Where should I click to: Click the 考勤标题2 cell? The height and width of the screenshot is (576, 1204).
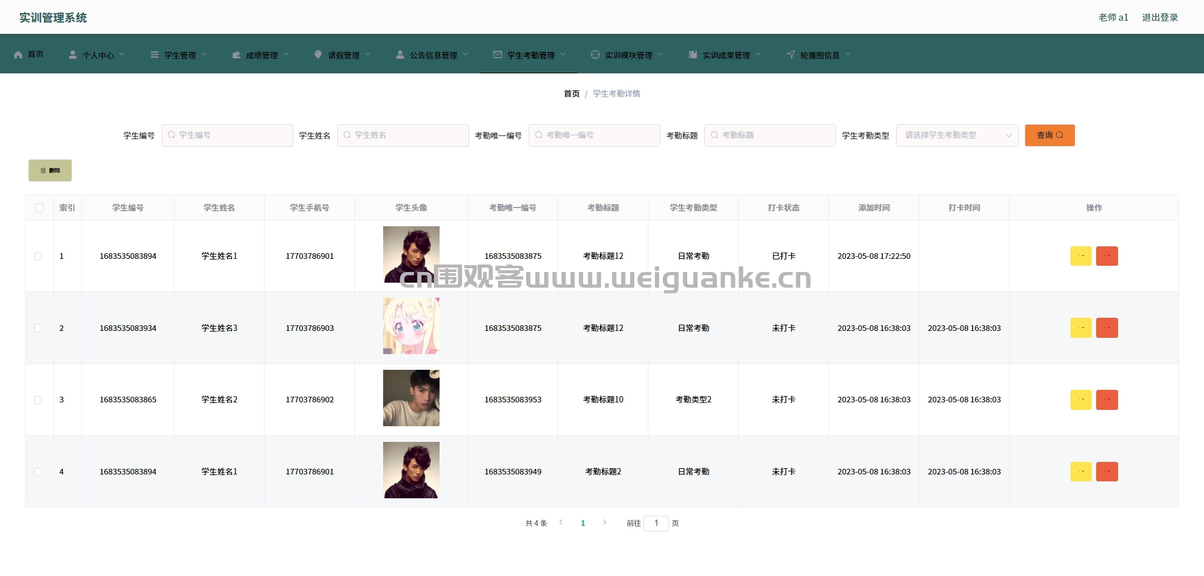pyautogui.click(x=603, y=471)
